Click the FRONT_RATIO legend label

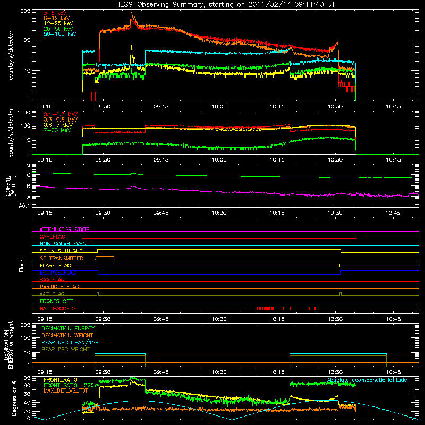coord(61,380)
